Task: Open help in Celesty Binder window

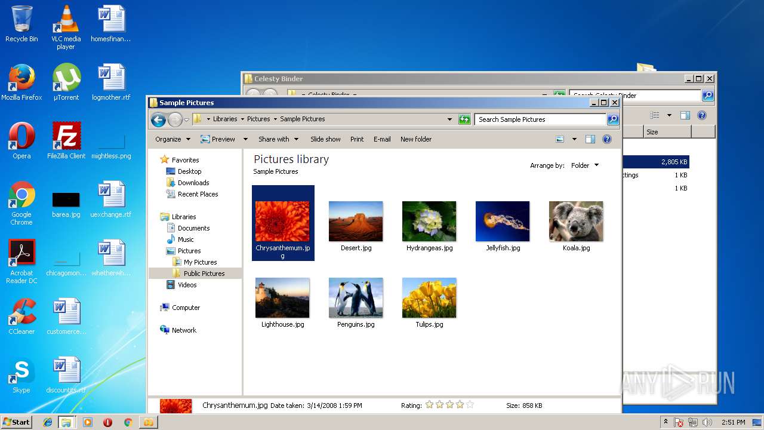Action: point(702,115)
